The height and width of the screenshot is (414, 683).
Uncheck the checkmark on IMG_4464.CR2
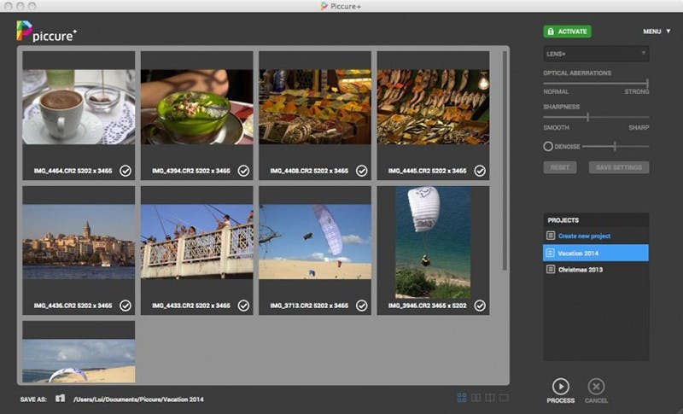(126, 171)
